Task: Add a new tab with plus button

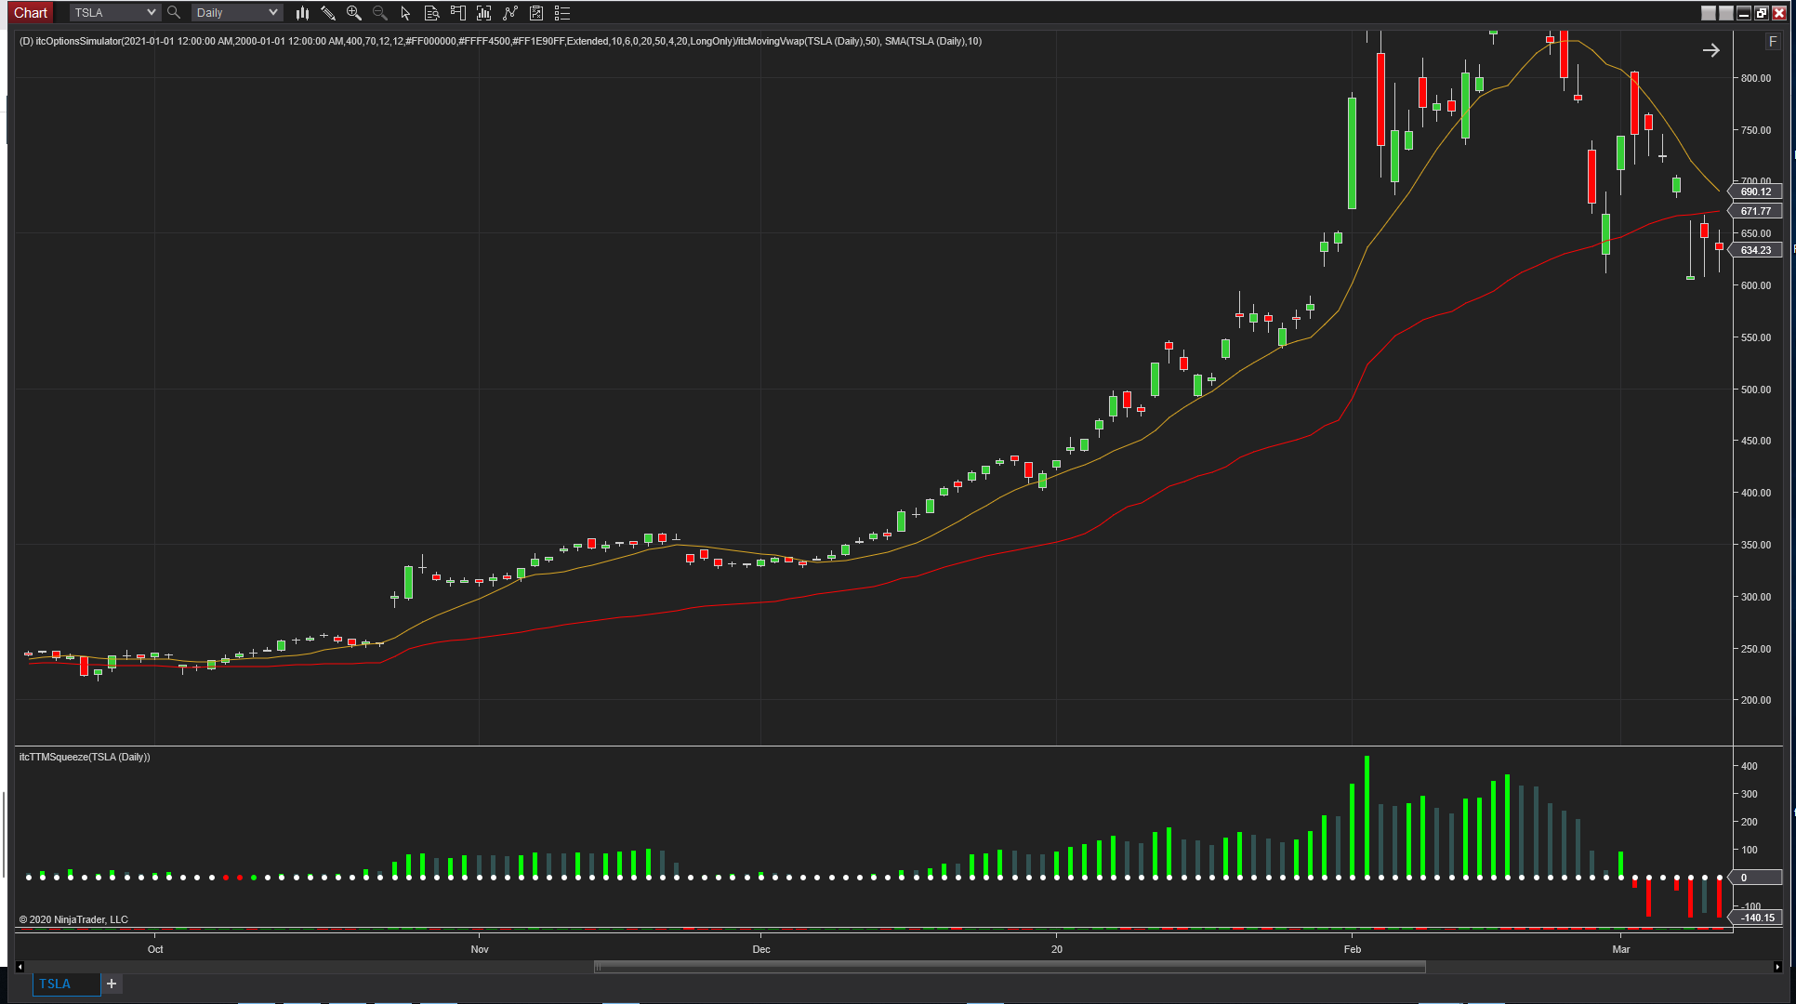Action: click(x=112, y=984)
